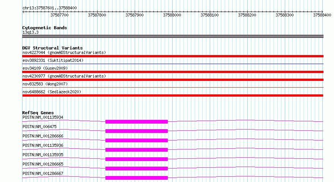Click the magenta exon of NM_001286665
Viewport: 334px width, 182px height.
click(x=137, y=169)
